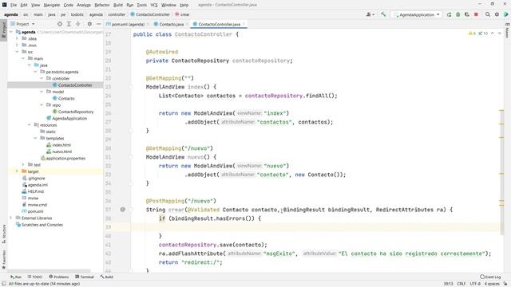This screenshot has height=287, width=511.
Task: Click the yellow warnings indicator in editor
Action: click(x=472, y=33)
